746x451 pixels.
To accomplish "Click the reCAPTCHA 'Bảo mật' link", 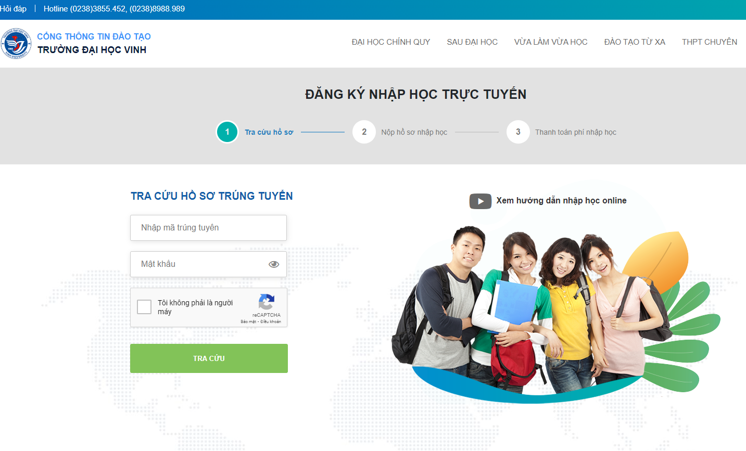I will (248, 322).
